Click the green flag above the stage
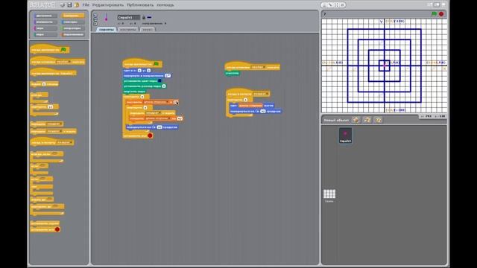 (x=434, y=14)
